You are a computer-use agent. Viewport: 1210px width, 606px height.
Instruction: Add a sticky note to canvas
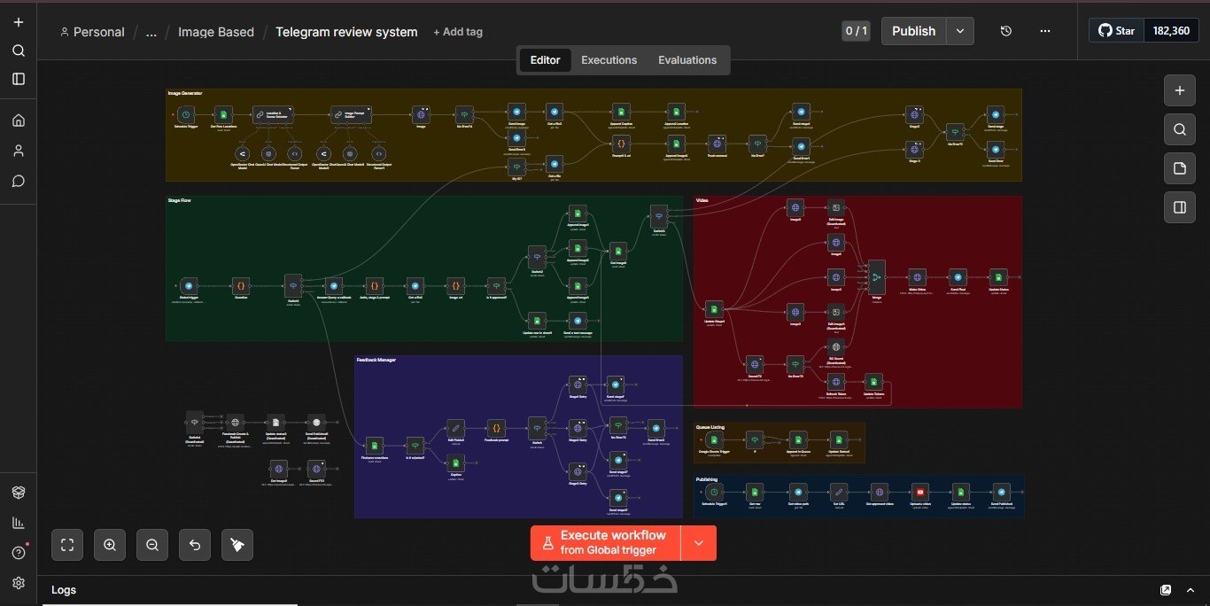tap(1179, 168)
